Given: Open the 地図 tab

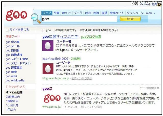Looking at the screenshot, I should [88, 13].
